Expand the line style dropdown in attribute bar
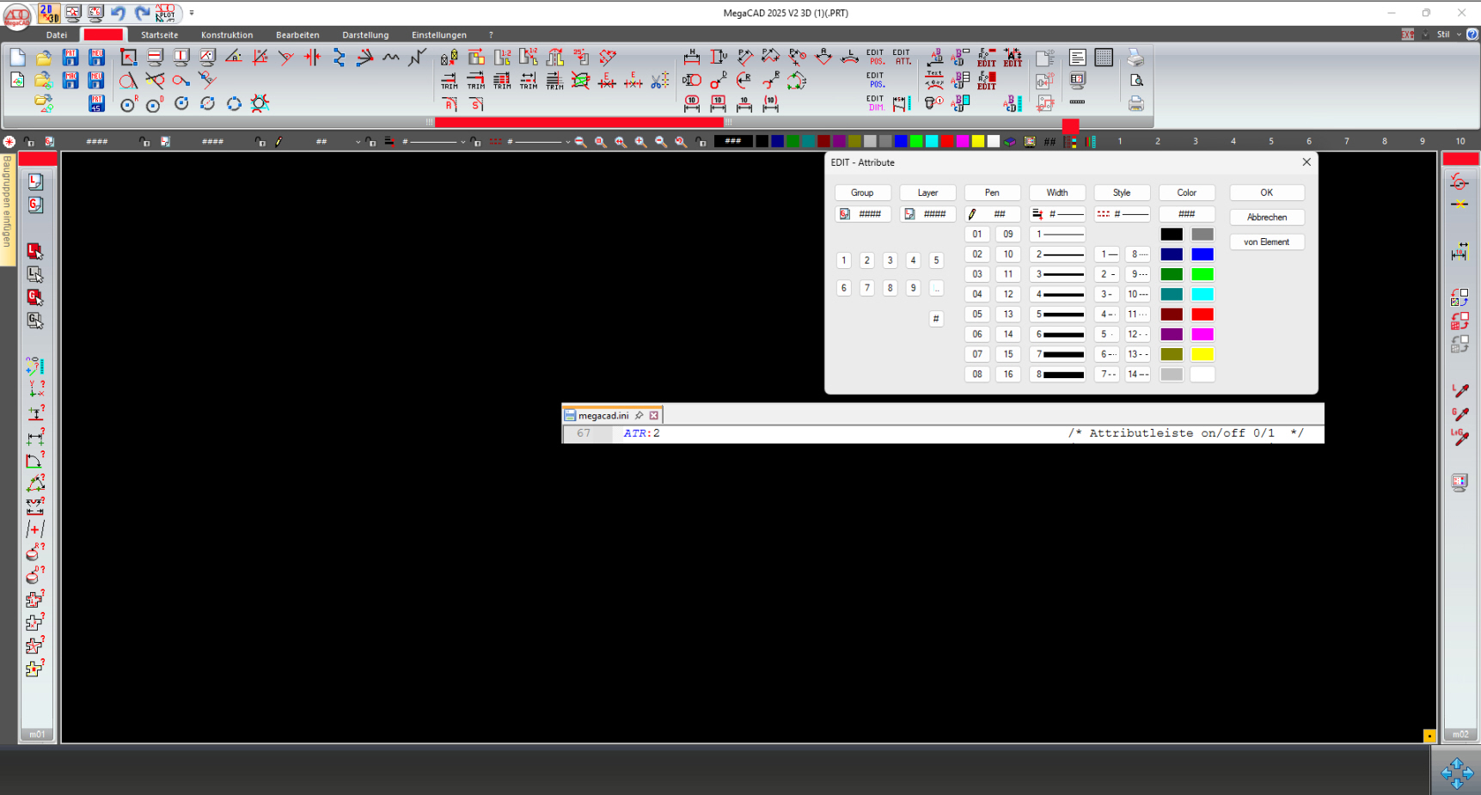The height and width of the screenshot is (795, 1481). (x=568, y=142)
